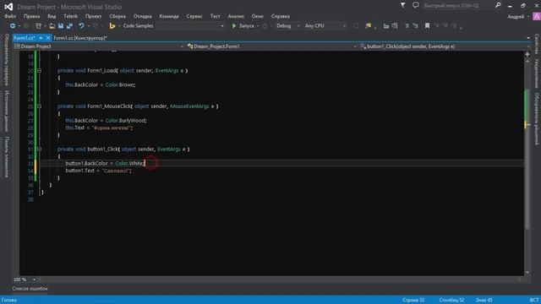Click the New Project toolbar icon
The width and height of the screenshot is (541, 304).
point(38,26)
